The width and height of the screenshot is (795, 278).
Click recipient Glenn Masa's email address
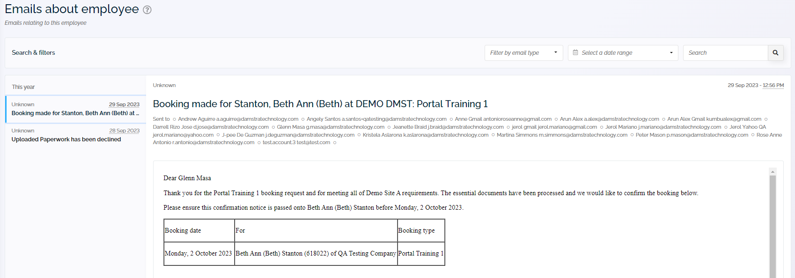(345, 127)
